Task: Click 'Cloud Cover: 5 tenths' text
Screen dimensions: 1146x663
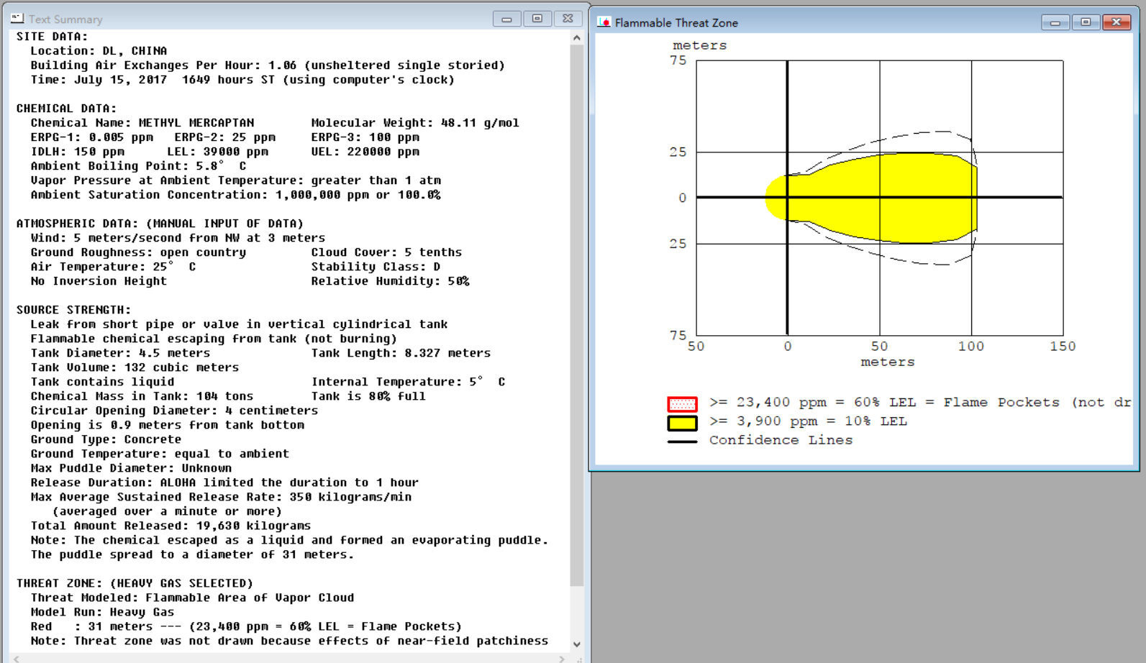Action: [386, 252]
